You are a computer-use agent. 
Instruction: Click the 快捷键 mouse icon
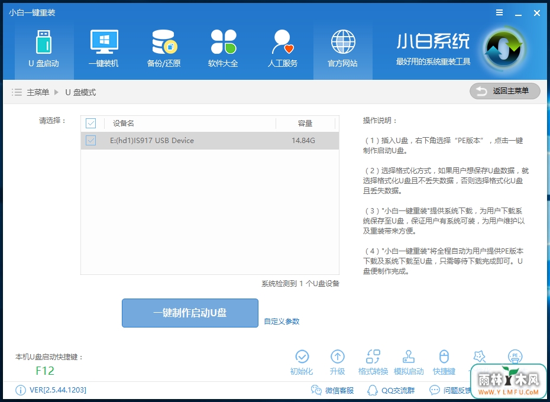[444, 356]
